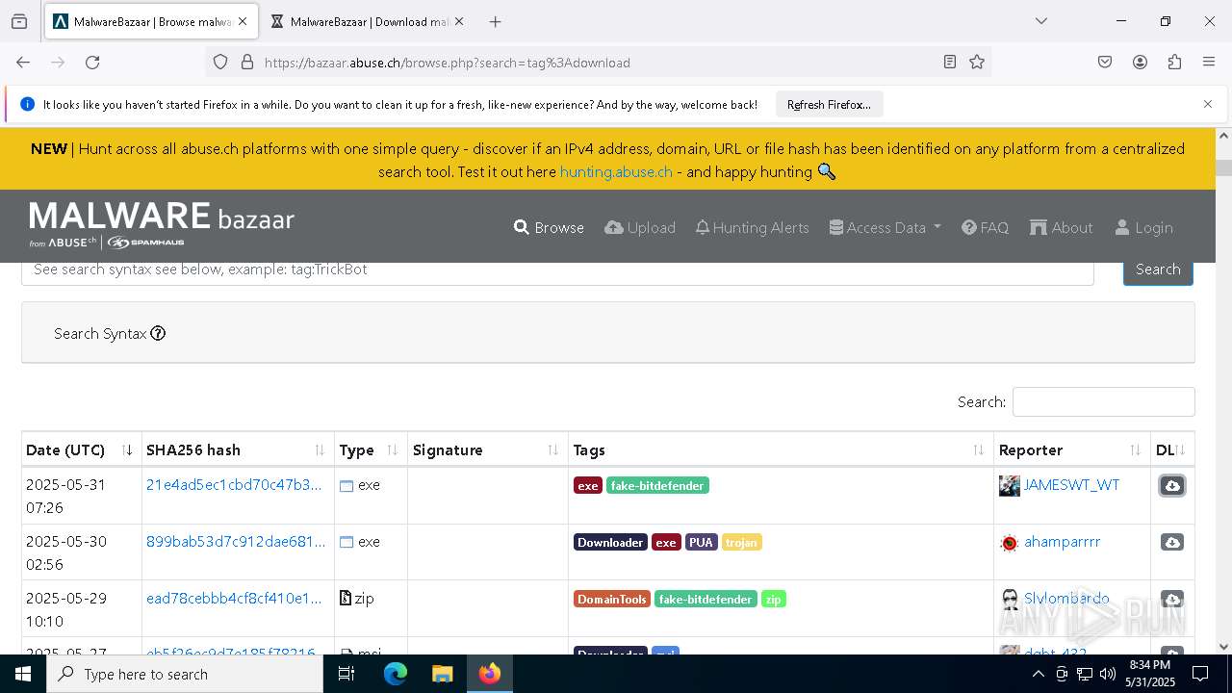Switch to MalwareBazaar Download malware tab
This screenshot has height=693, width=1232.
[366, 21]
